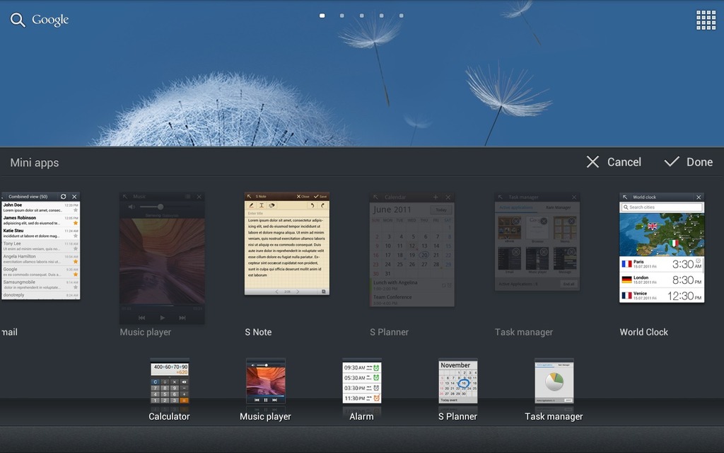Click the pen tool in S Note preview
Viewport: 724px width, 453px height.
252,205
